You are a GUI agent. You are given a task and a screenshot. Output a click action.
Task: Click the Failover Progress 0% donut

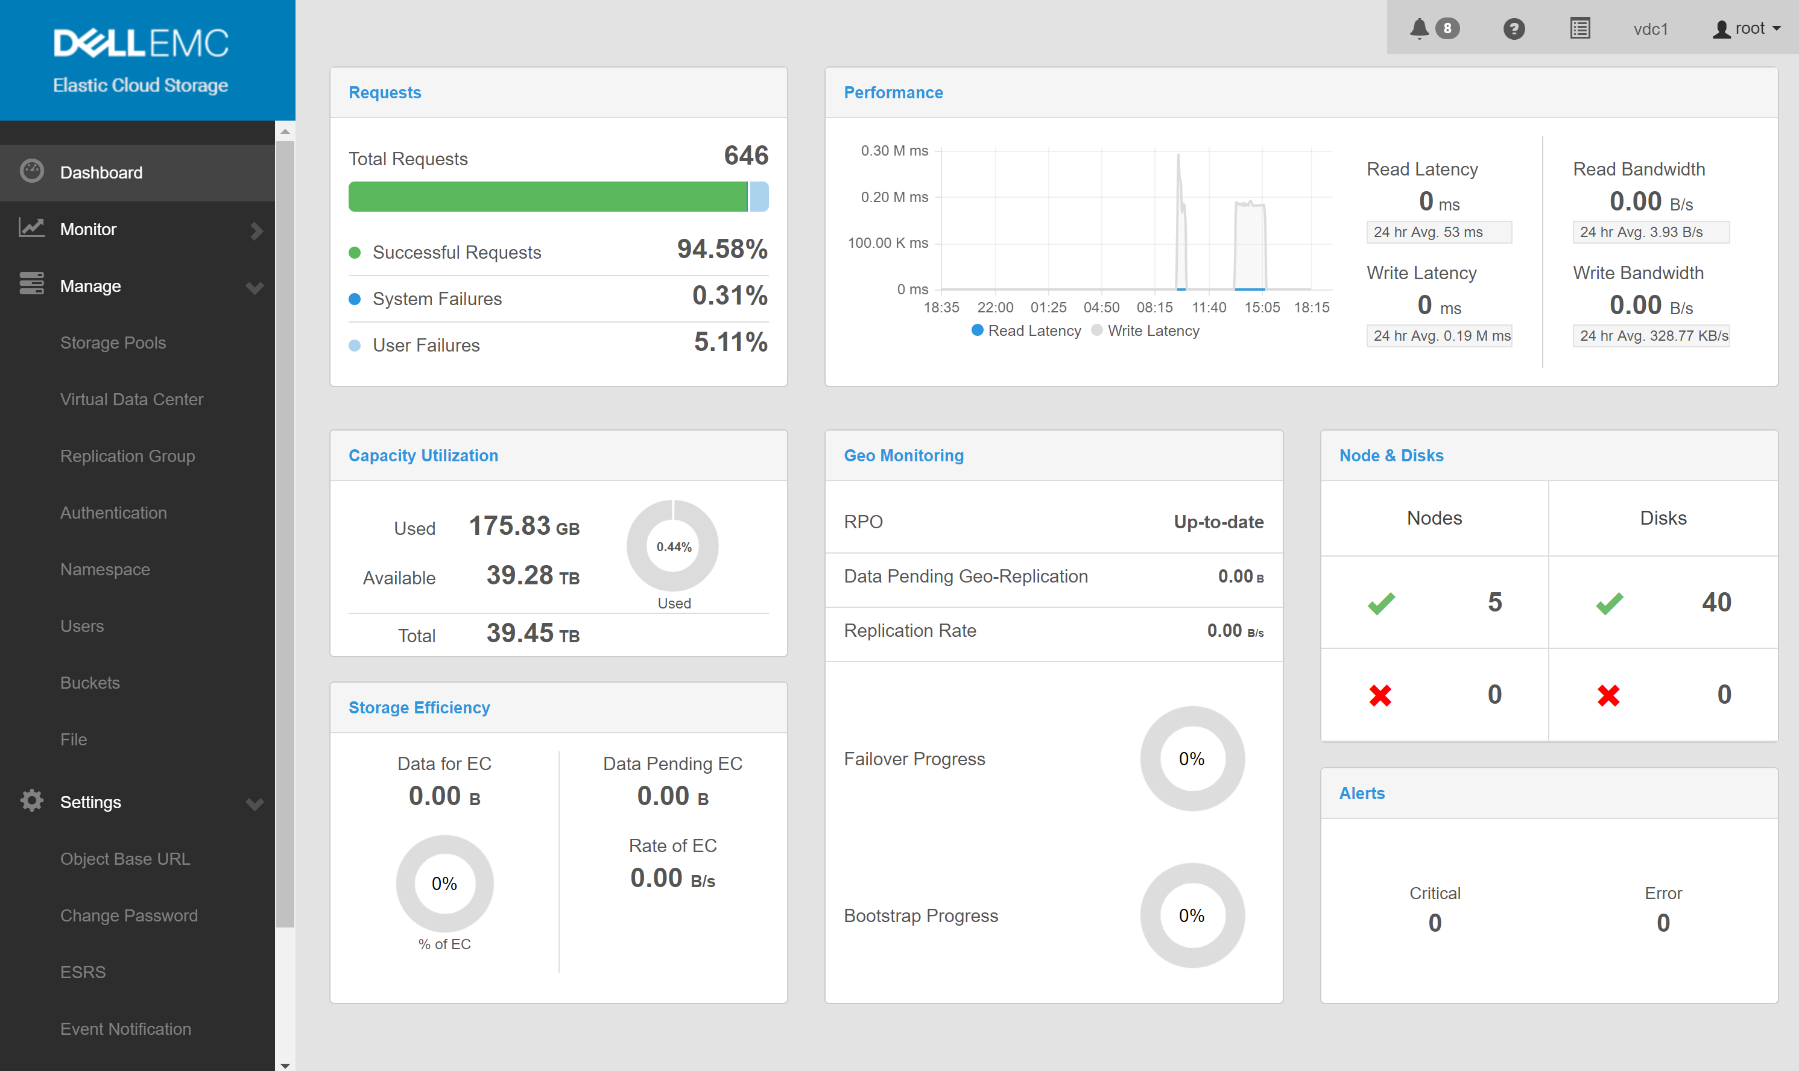pyautogui.click(x=1192, y=759)
